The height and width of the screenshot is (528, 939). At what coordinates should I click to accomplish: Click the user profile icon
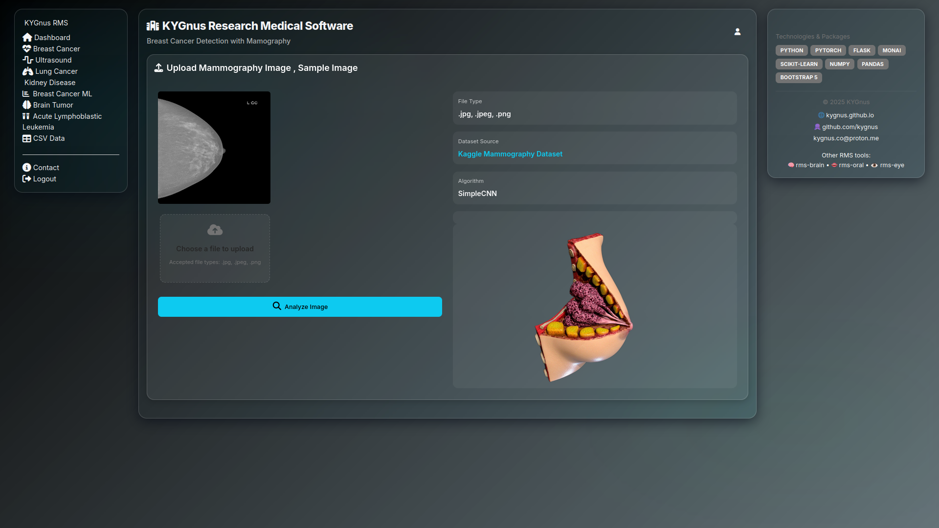pyautogui.click(x=737, y=32)
